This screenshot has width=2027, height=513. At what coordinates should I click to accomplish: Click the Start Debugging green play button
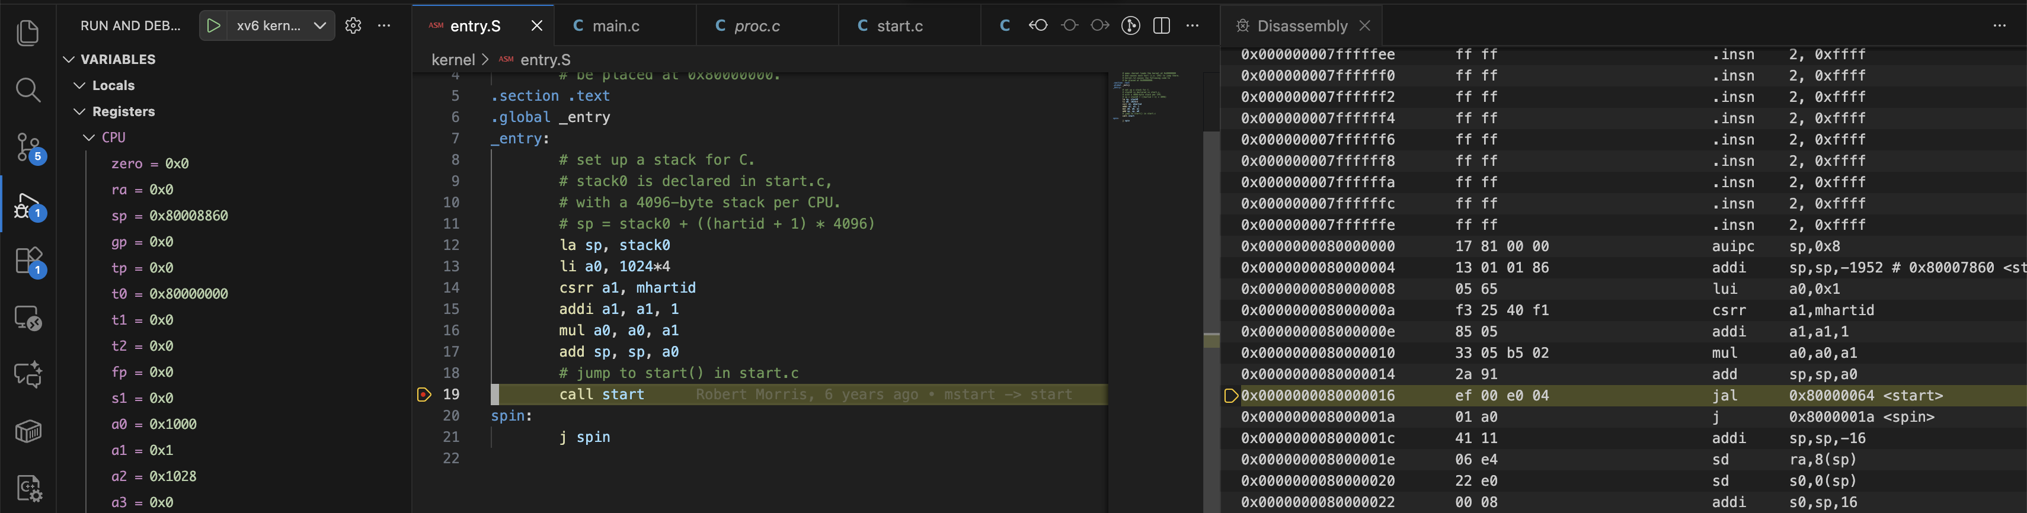[x=213, y=26]
